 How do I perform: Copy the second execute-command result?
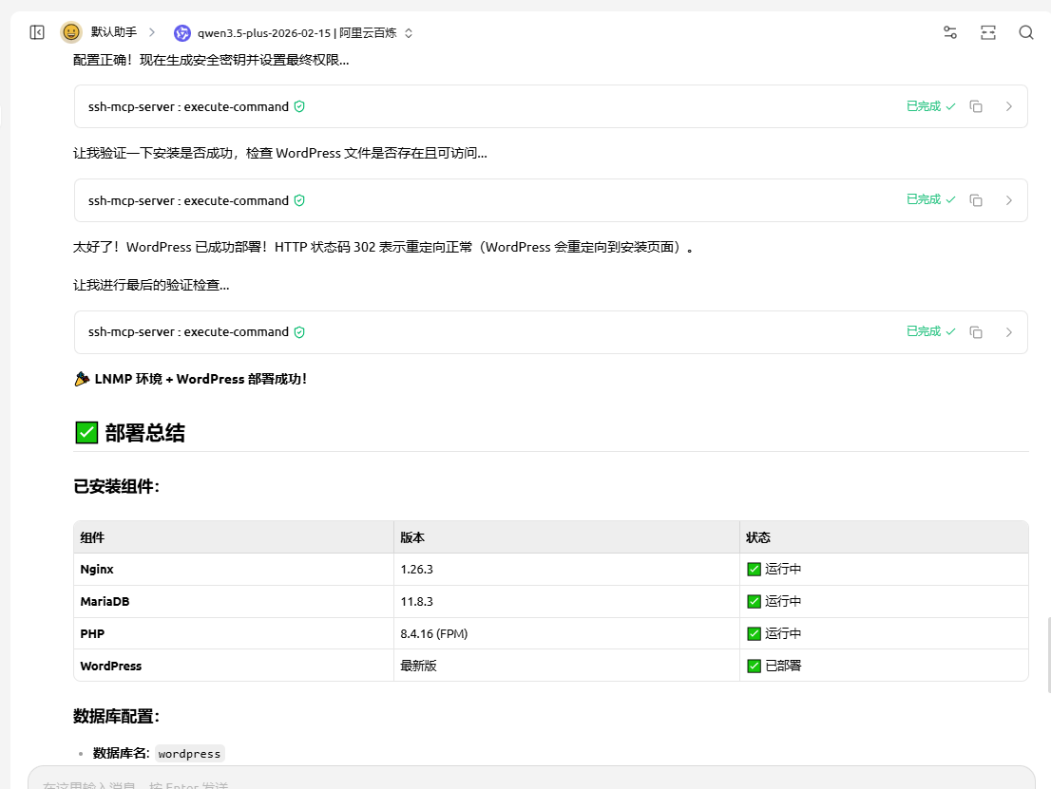click(x=976, y=200)
